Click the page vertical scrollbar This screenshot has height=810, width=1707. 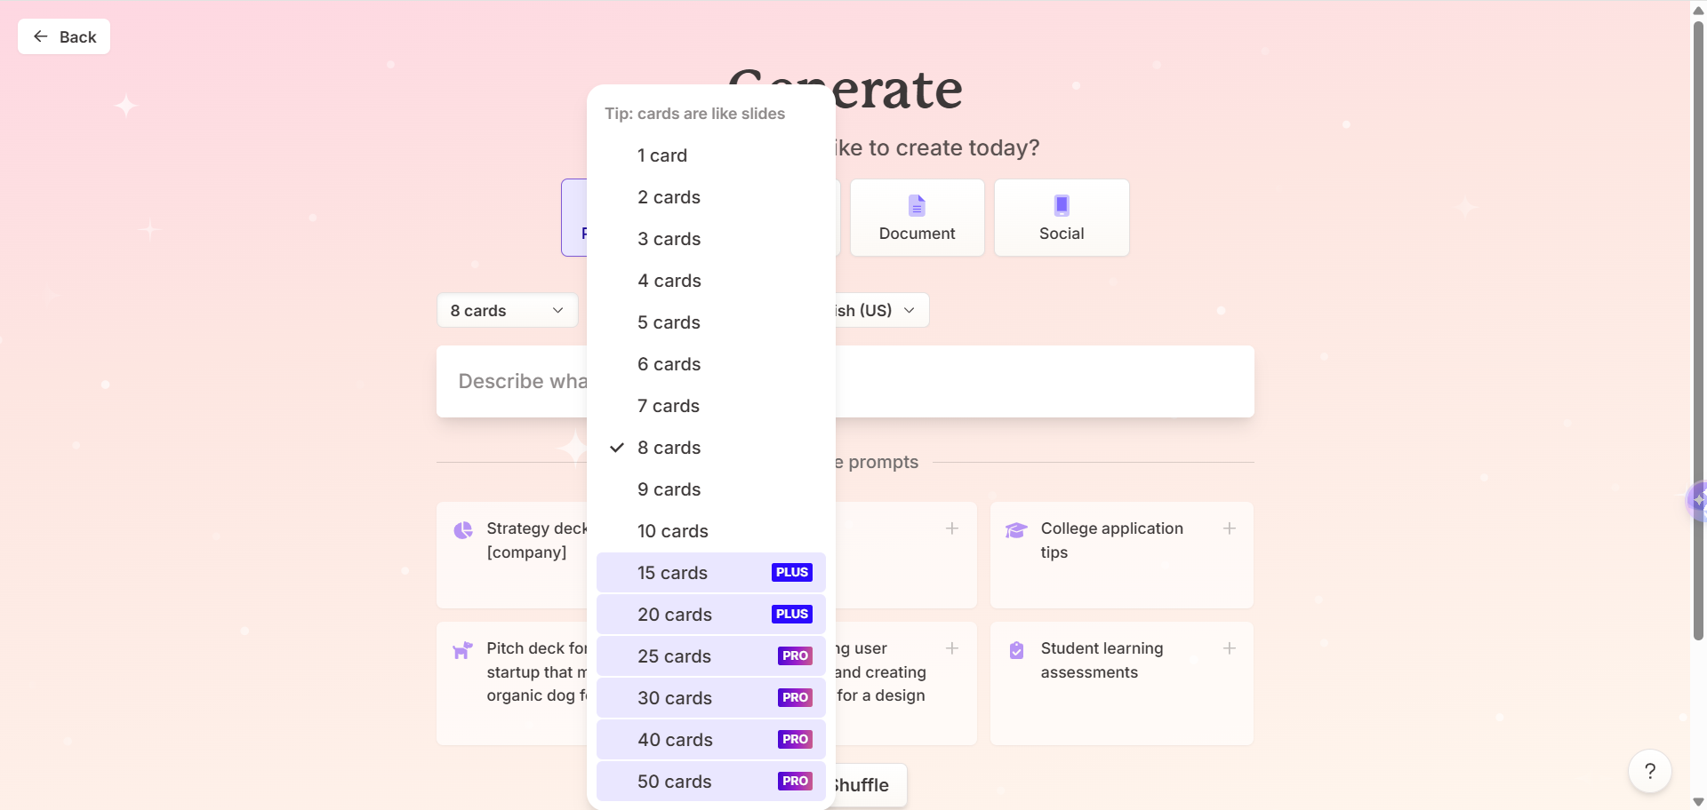tap(1698, 329)
